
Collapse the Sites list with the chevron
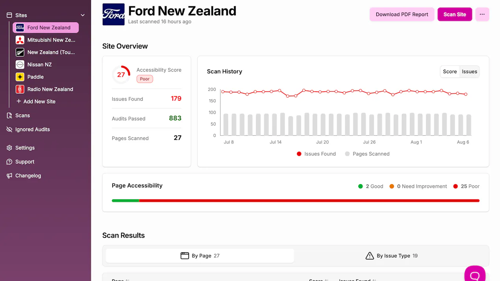tap(83, 15)
